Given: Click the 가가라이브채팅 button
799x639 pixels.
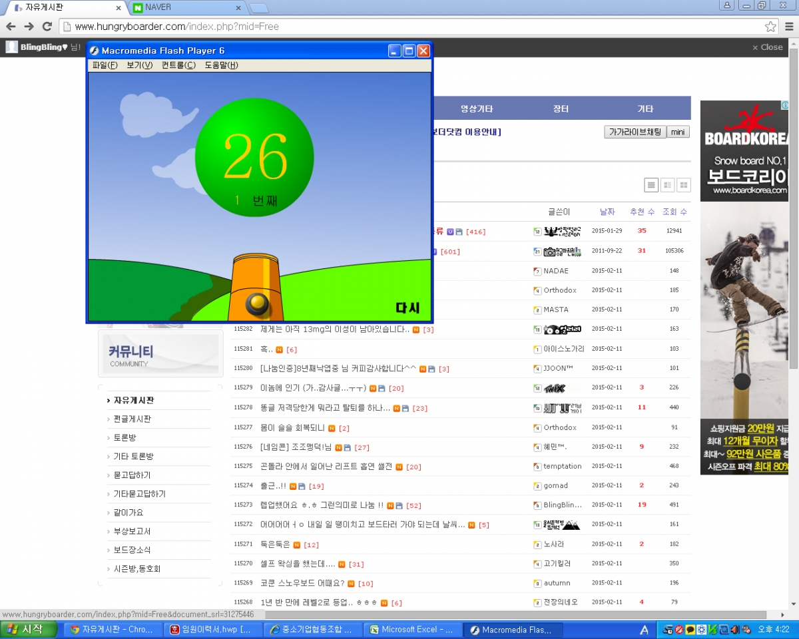Looking at the screenshot, I should pyautogui.click(x=635, y=132).
